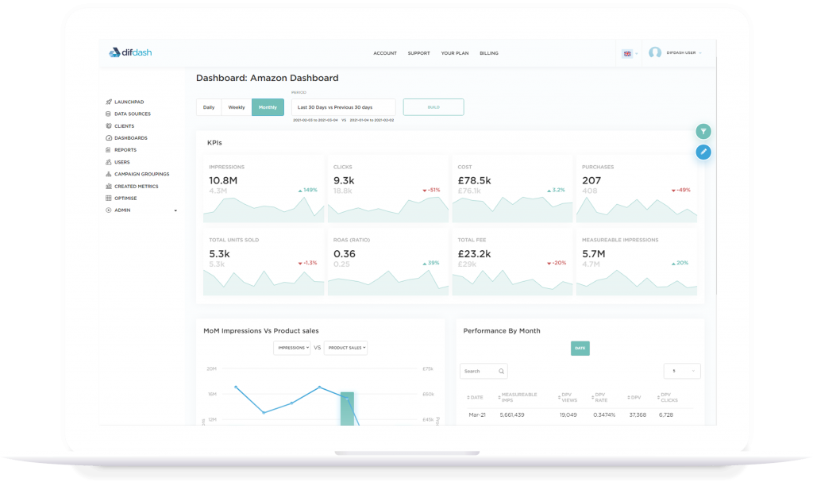813x482 pixels.
Task: Click the BUILD button
Action: point(433,107)
